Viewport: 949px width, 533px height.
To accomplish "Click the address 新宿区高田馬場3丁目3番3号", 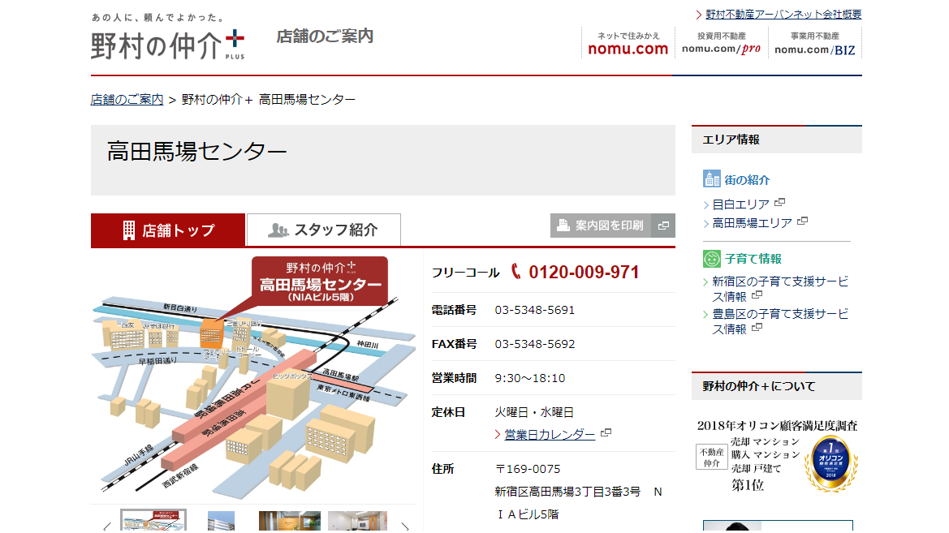I will click(x=567, y=492).
